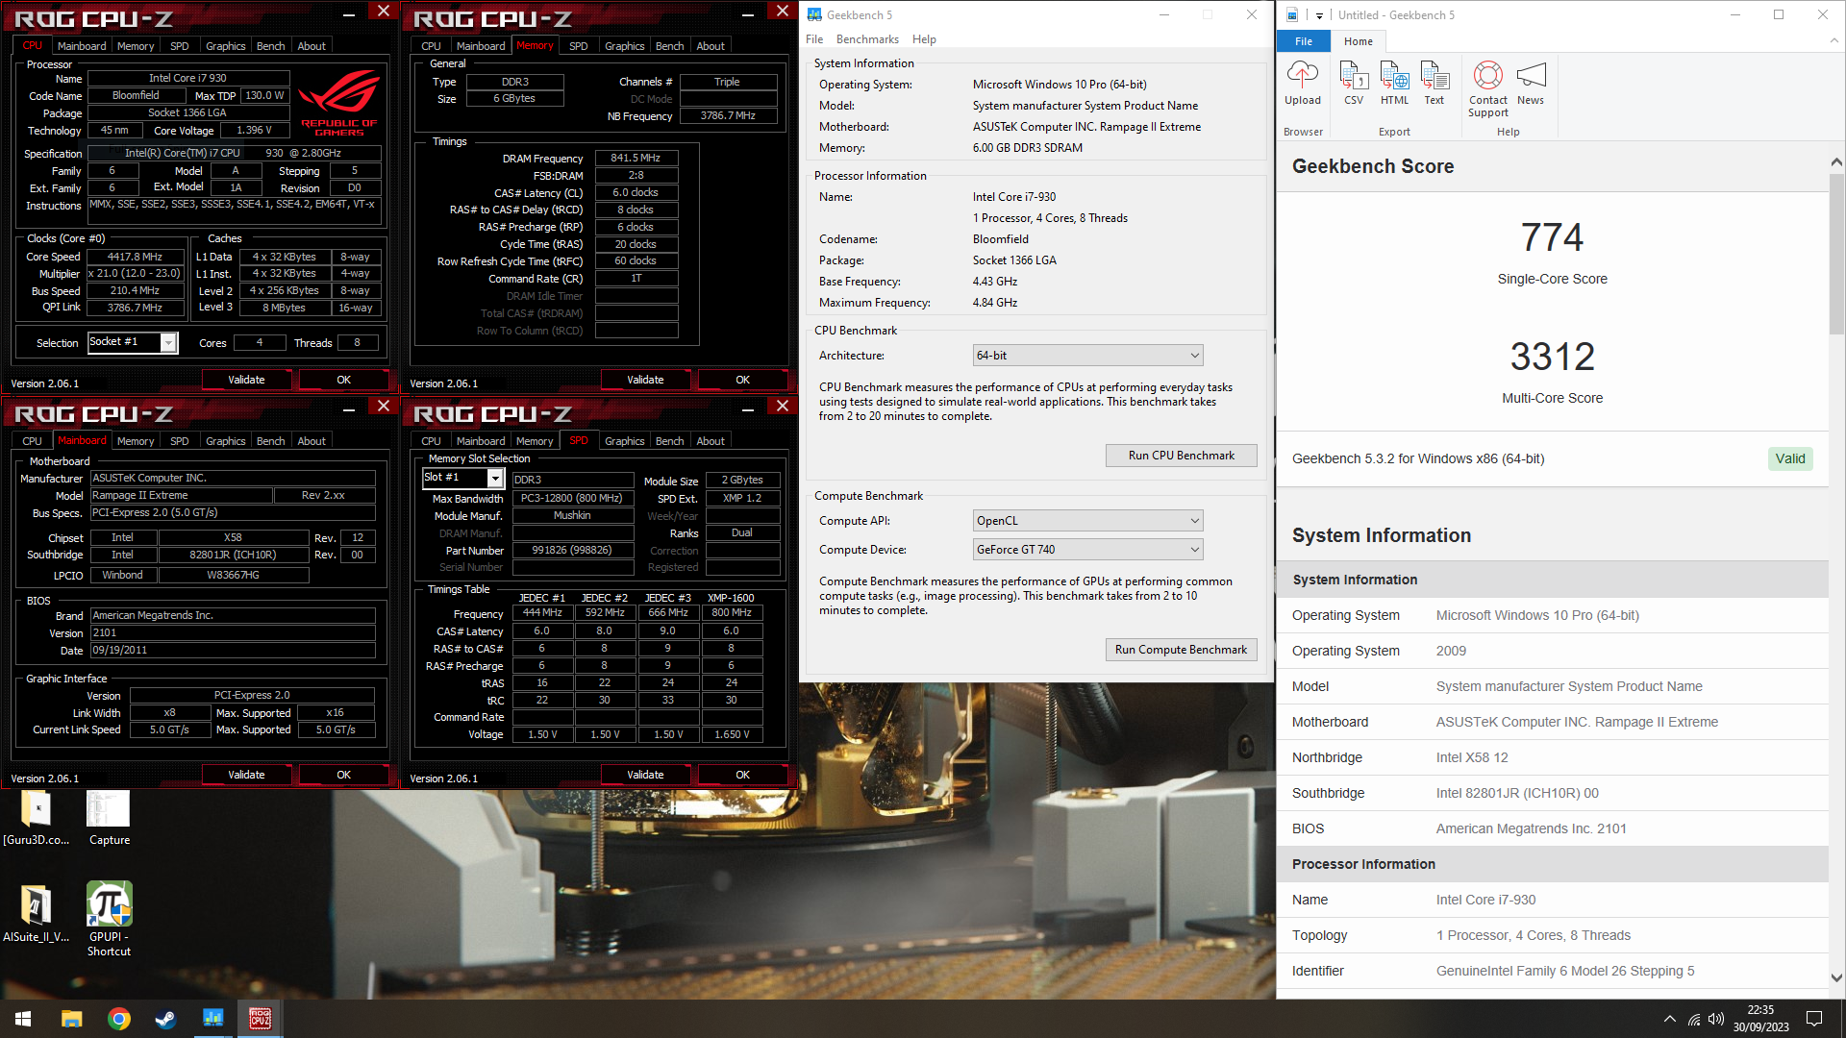Click the Part Number 991826 field

tap(572, 551)
